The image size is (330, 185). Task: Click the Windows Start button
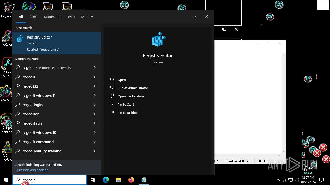coord(6,180)
